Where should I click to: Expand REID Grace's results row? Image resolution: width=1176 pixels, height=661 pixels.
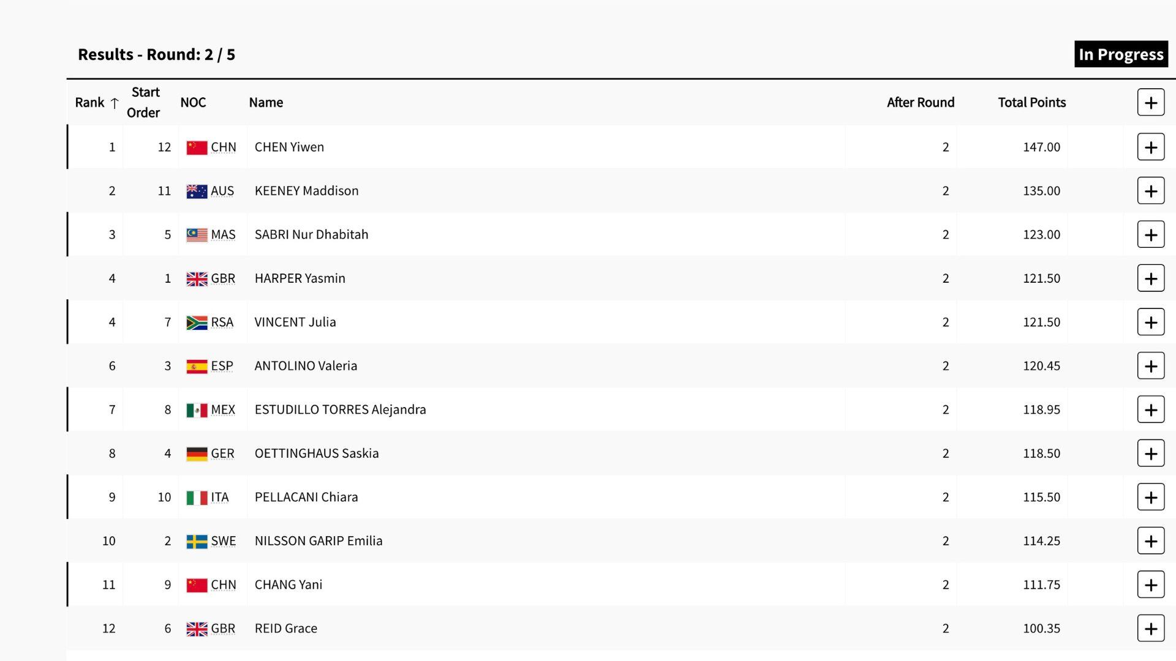click(1150, 629)
